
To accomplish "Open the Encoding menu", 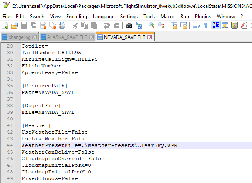I will coord(77,17).
